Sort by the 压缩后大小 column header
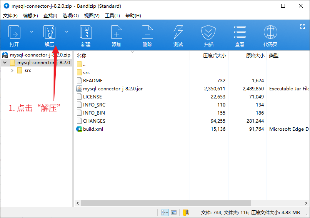 [214, 56]
